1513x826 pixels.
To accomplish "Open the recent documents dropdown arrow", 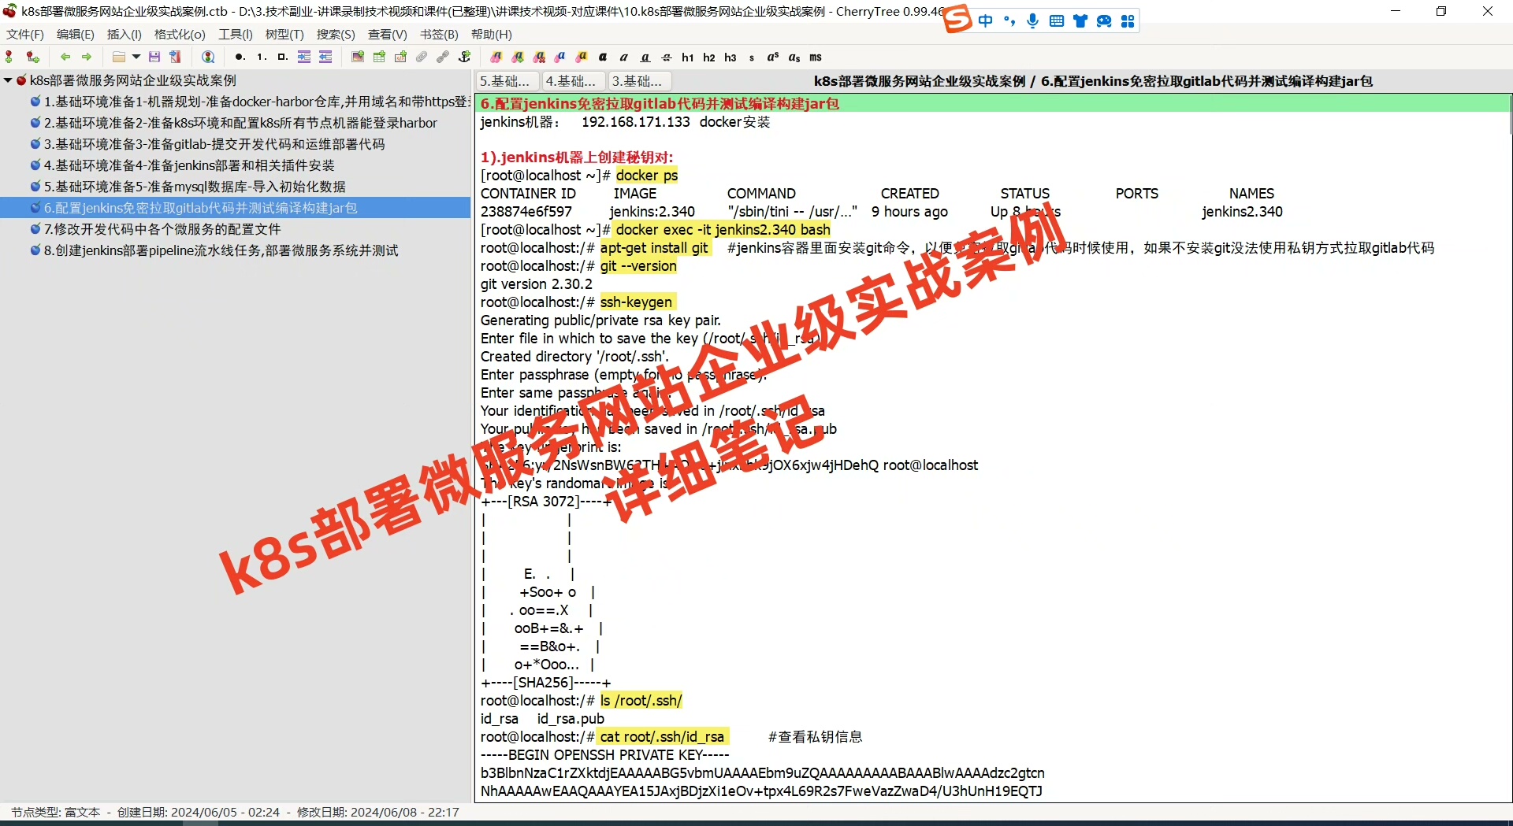I will click(136, 57).
